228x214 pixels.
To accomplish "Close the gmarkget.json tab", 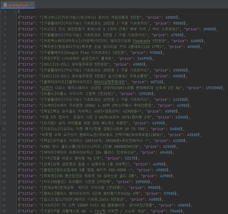I will tap(32, 5).
